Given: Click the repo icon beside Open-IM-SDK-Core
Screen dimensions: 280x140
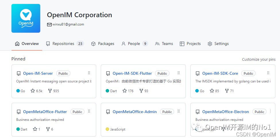Looking at the screenshot, I should click(198, 73).
